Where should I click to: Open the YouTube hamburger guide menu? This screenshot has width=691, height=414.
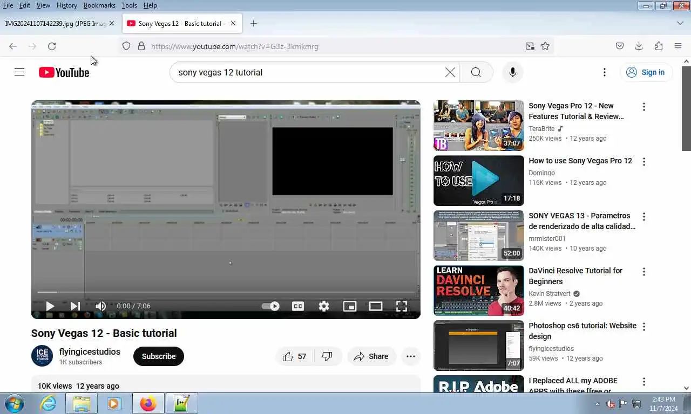pyautogui.click(x=19, y=72)
